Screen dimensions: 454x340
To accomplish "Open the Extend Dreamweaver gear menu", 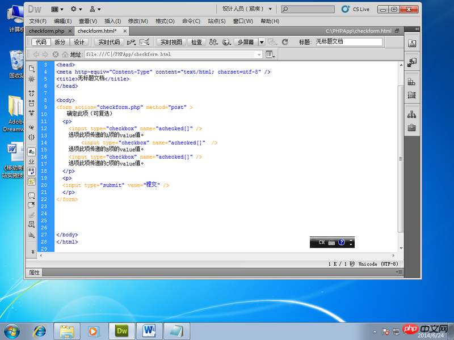I will [76, 9].
